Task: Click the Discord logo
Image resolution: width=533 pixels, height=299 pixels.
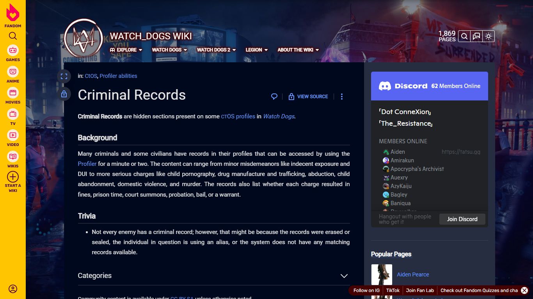Action: click(403, 86)
